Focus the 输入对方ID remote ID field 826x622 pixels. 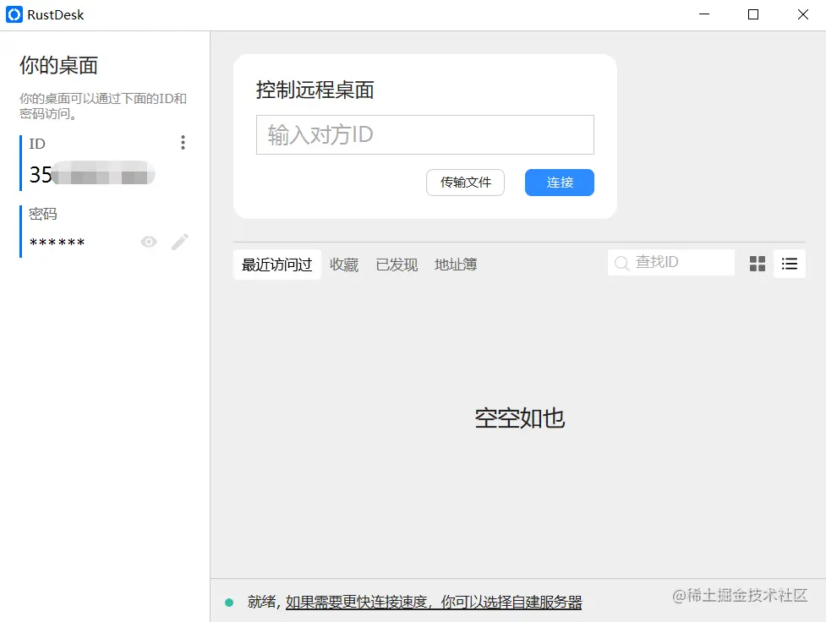(x=425, y=135)
